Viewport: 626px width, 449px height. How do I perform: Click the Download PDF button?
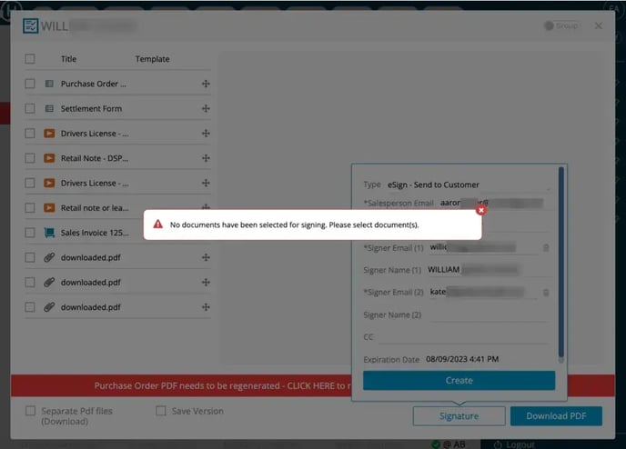click(556, 416)
